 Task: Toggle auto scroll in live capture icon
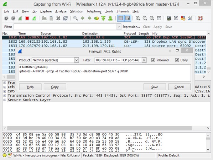click(128, 18)
